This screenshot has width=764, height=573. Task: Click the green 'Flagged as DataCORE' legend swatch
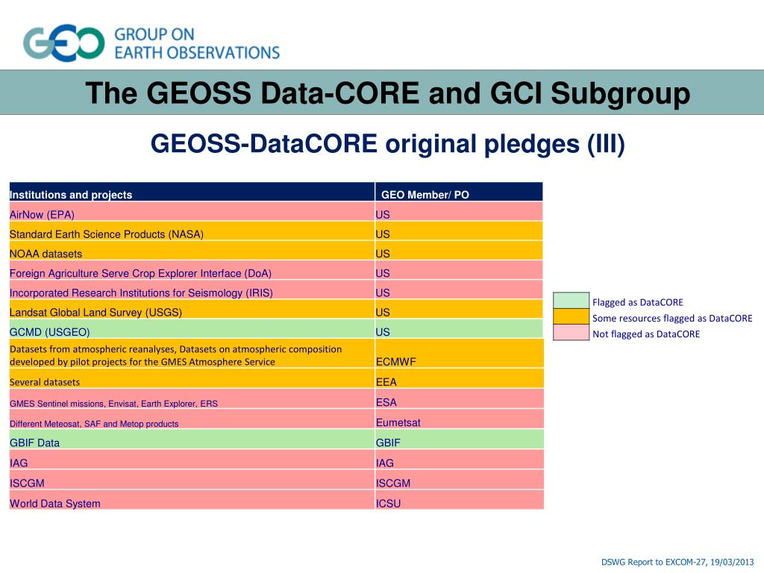click(x=571, y=301)
